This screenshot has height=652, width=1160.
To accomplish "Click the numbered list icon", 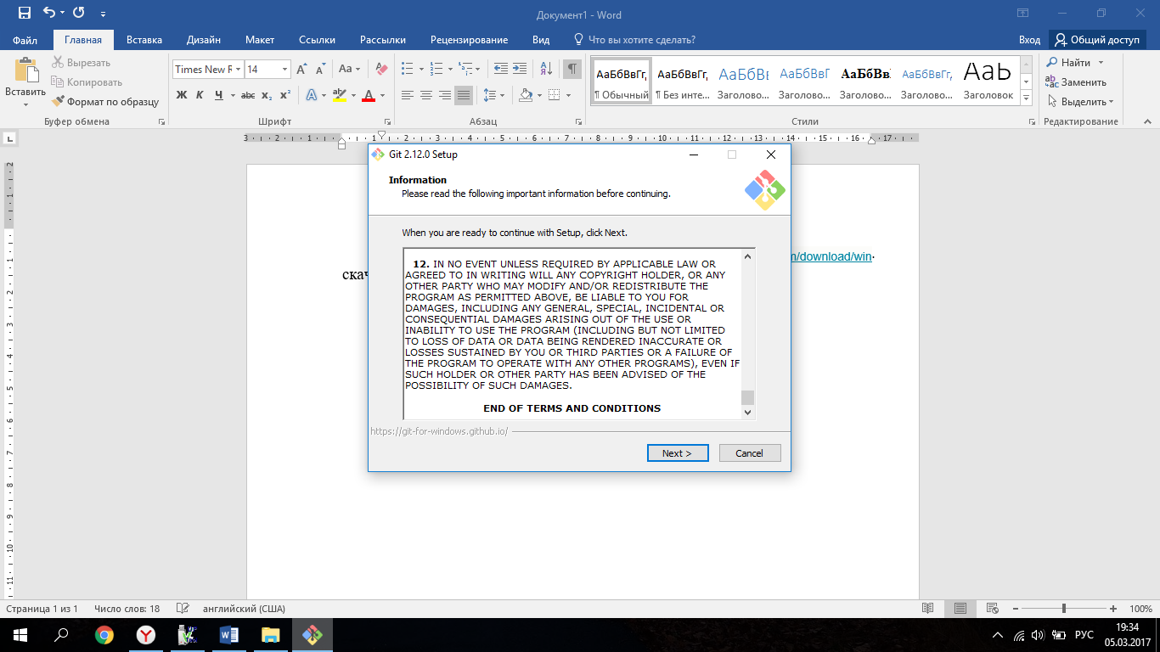I will click(x=436, y=70).
